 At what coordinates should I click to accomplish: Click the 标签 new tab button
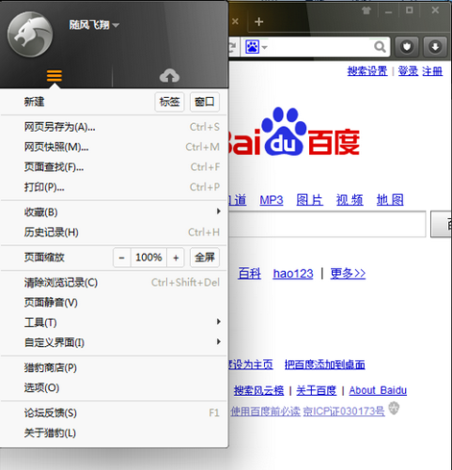(169, 102)
